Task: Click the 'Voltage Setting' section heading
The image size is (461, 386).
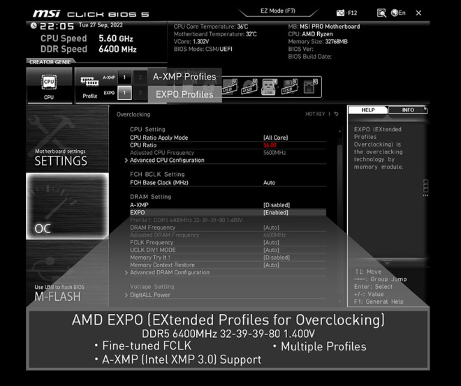Action: [x=152, y=286]
